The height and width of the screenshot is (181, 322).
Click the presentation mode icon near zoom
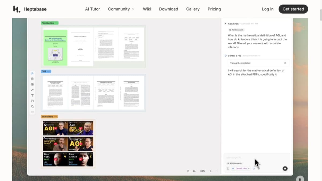point(194,171)
